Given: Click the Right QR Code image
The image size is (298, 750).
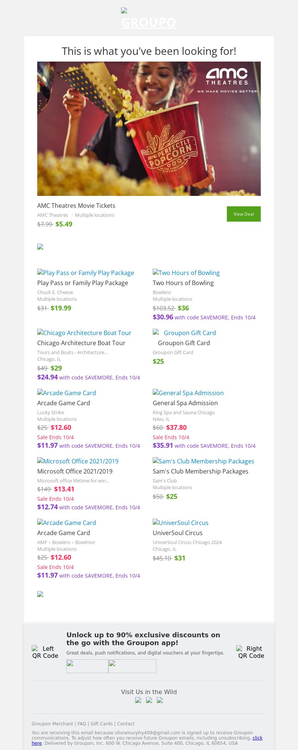Looking at the screenshot, I should pyautogui.click(x=251, y=652).
